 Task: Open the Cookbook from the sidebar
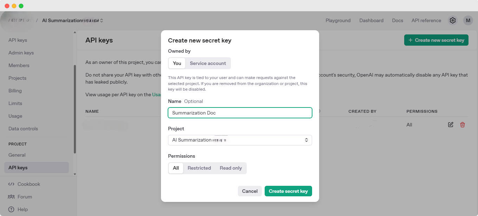pyautogui.click(x=28, y=184)
